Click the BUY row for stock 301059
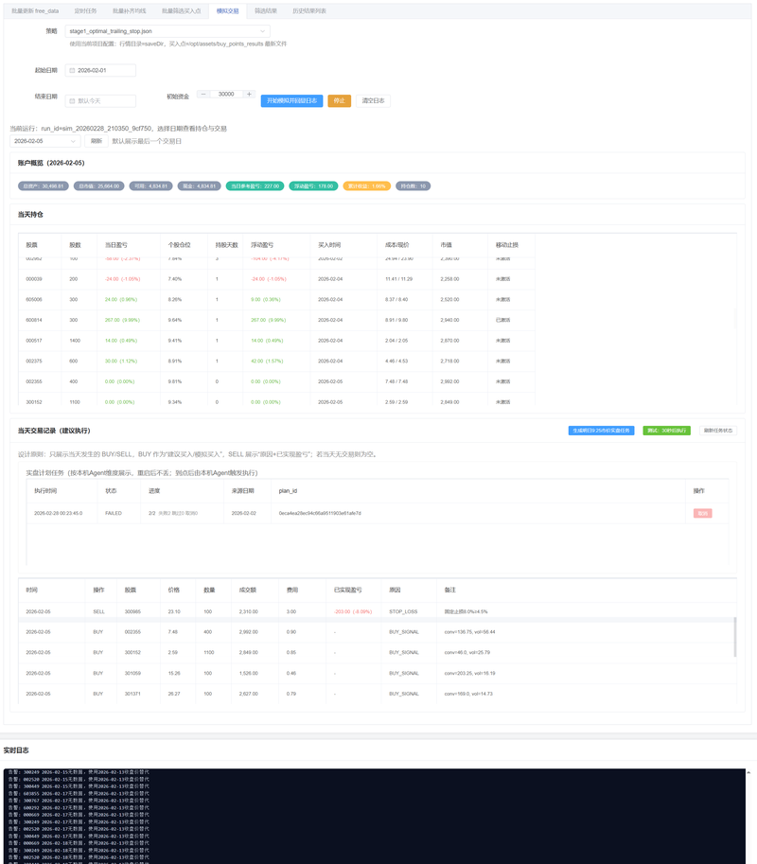 pos(377,674)
